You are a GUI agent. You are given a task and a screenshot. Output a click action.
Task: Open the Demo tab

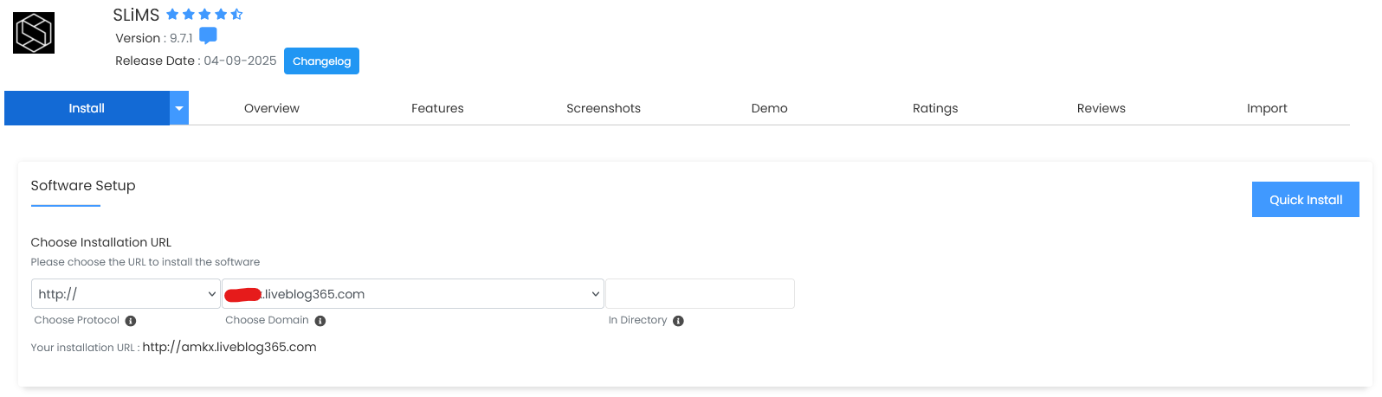point(769,108)
